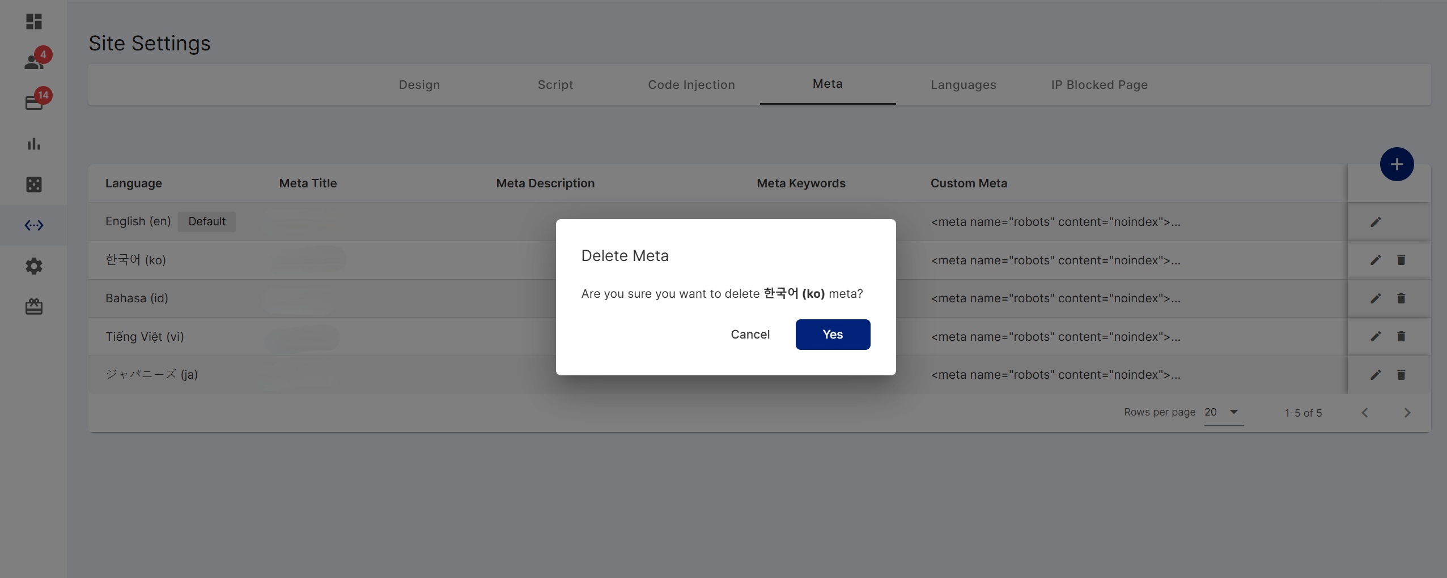The width and height of the screenshot is (1447, 578).
Task: Open the gift card icon in sidebar
Action: [34, 307]
